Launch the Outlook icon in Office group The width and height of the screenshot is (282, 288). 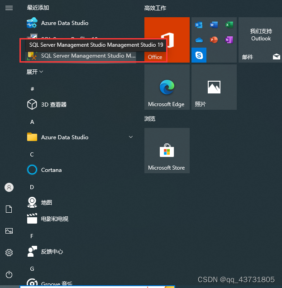point(199,25)
